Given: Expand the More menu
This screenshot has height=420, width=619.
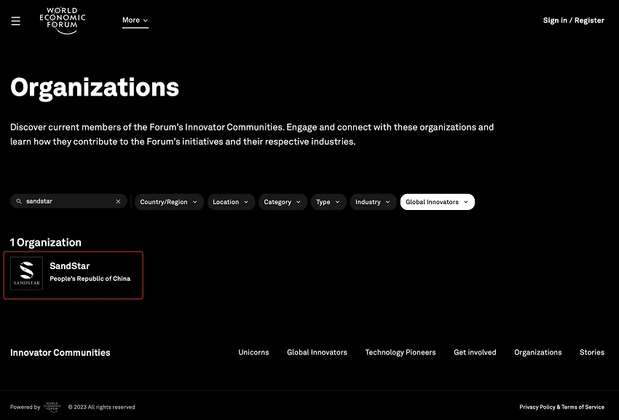Looking at the screenshot, I should pyautogui.click(x=135, y=20).
